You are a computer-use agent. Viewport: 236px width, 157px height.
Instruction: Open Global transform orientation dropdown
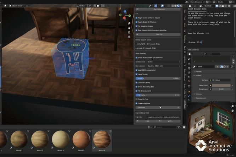(82, 6)
